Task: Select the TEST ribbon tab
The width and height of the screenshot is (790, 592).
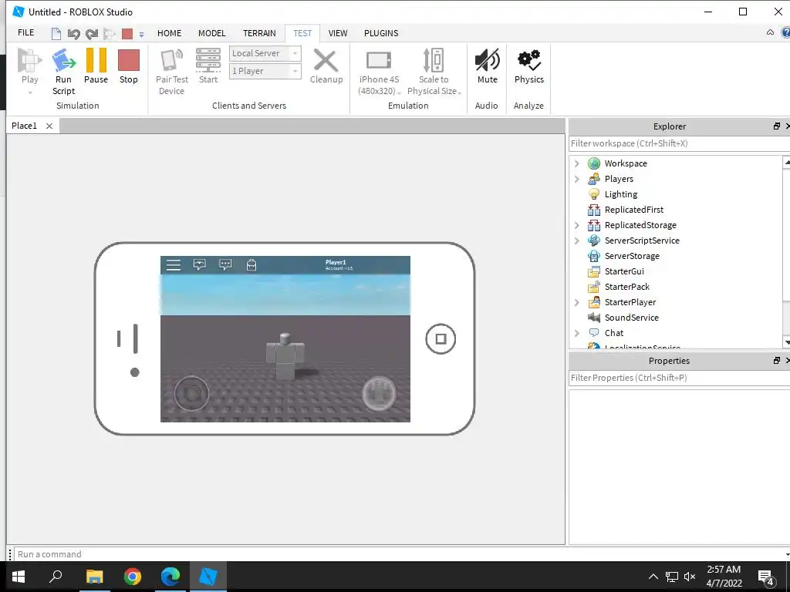Action: tap(302, 33)
